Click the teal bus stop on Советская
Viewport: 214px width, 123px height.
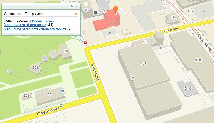[61, 106]
